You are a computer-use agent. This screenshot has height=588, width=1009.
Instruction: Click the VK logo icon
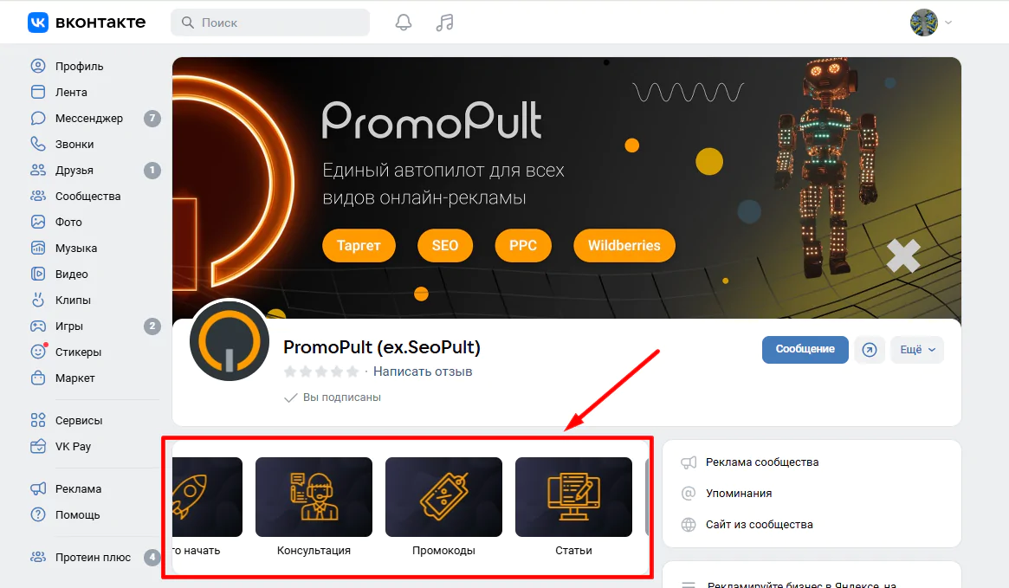pyautogui.click(x=38, y=23)
